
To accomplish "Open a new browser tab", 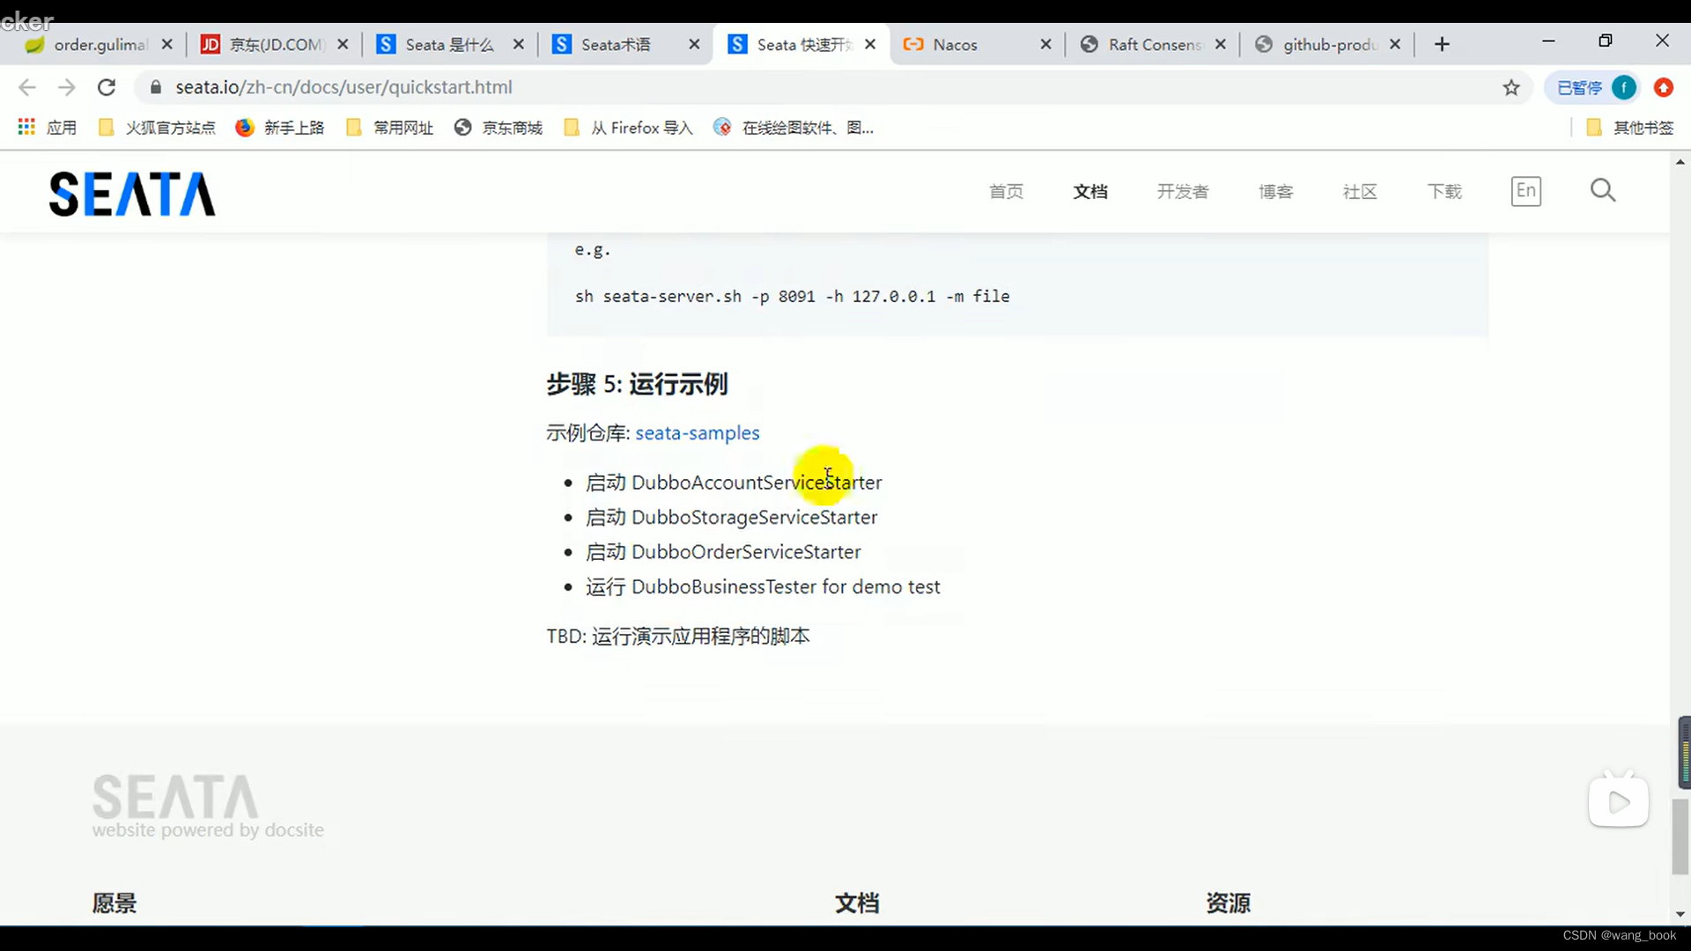I will pos(1442,44).
